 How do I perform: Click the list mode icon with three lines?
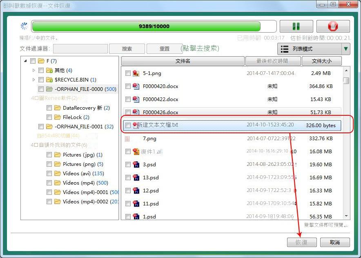click(285, 49)
